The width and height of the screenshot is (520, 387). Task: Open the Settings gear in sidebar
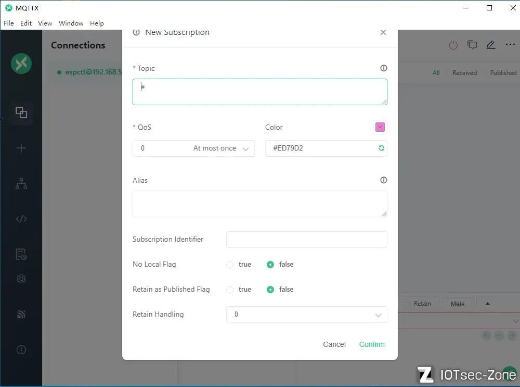(x=21, y=279)
